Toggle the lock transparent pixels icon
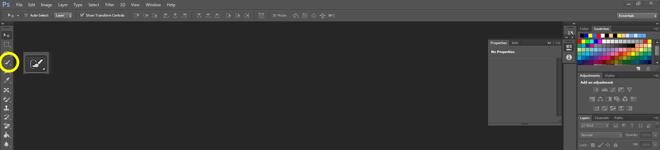 point(593,145)
